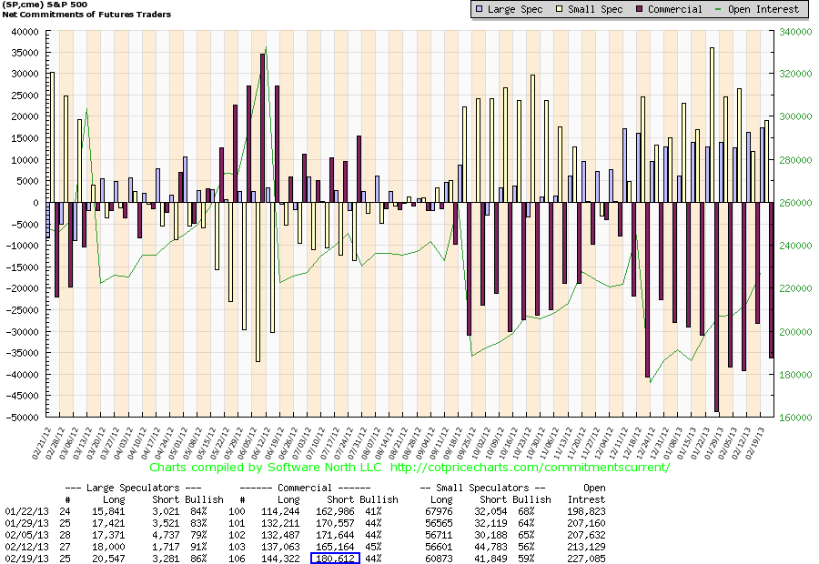Select the 'Large Spec' legend label
This screenshot has width=819, height=564.
(514, 9)
